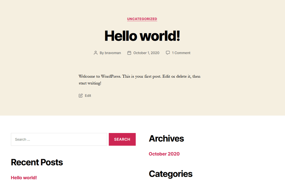Click the author person icon
This screenshot has height=181, width=285.
pos(96,53)
